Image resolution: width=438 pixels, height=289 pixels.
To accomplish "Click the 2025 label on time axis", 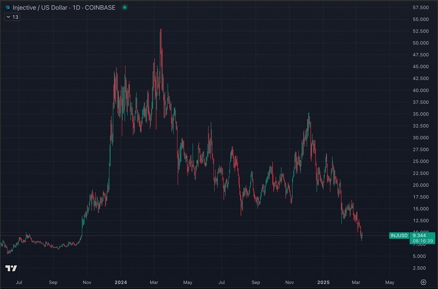I will 323,282.
